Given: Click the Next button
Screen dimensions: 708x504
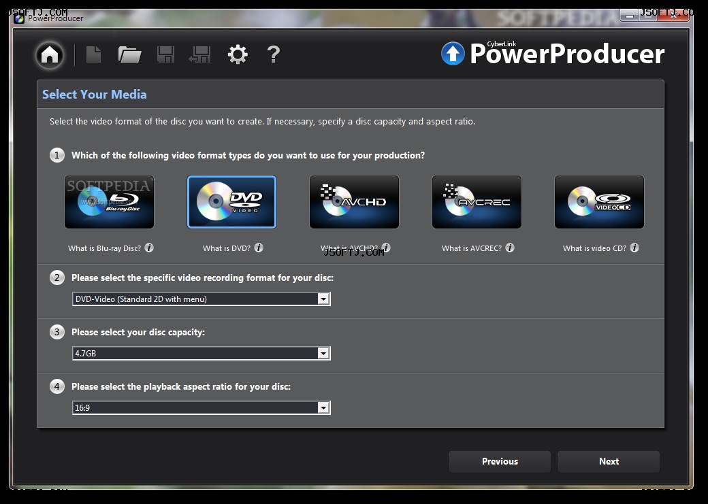Looking at the screenshot, I should point(609,462).
